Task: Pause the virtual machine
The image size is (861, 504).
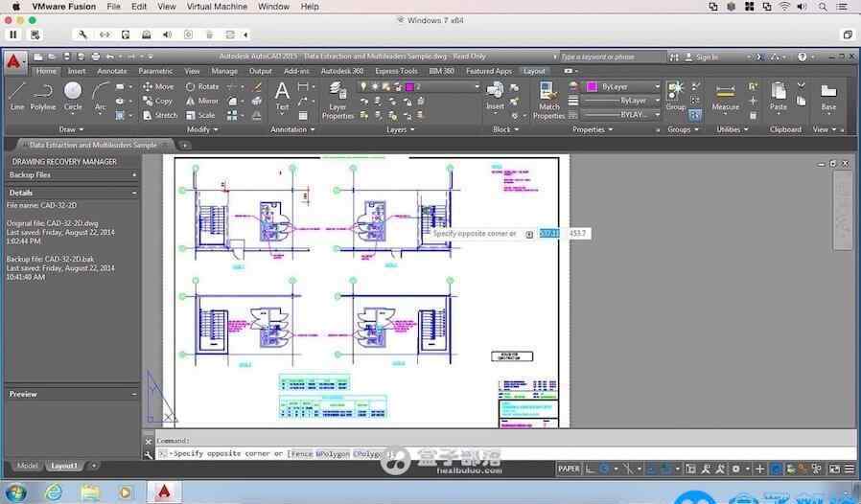Action: [x=13, y=34]
